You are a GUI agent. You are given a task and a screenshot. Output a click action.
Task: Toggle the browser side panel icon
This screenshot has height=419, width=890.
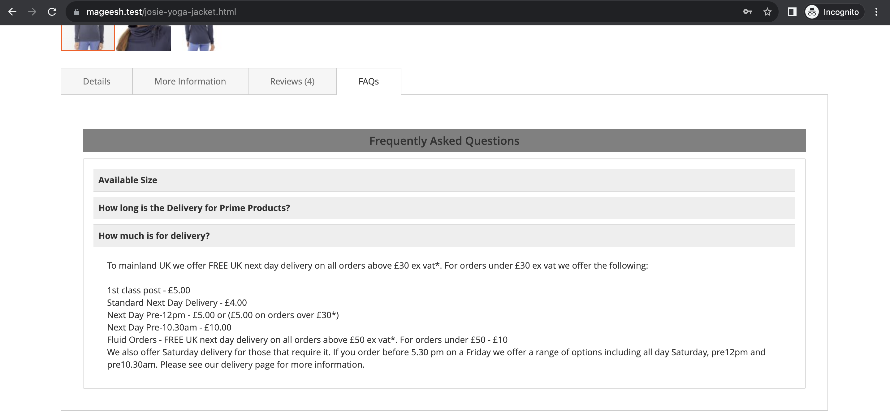tap(792, 12)
